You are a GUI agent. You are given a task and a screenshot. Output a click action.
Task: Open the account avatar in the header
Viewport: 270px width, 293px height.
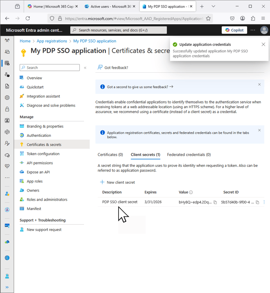(x=264, y=30)
